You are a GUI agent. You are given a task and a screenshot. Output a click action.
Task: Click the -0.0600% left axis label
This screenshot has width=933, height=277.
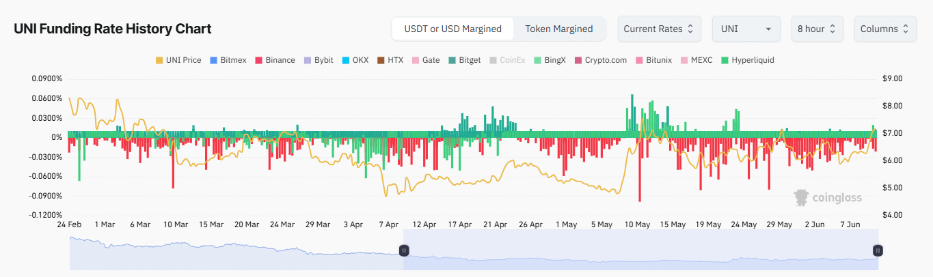tap(46, 177)
